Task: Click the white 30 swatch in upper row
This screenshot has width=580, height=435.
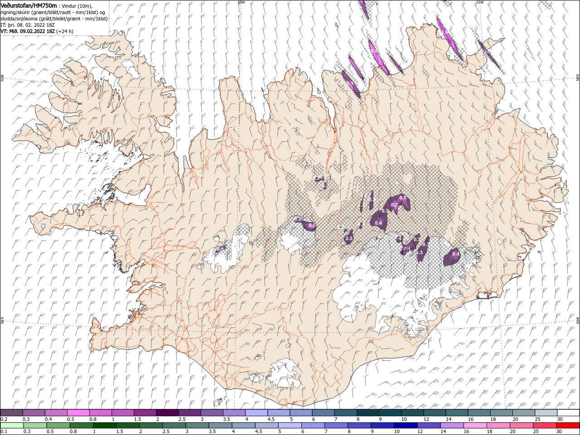Action: (568, 413)
